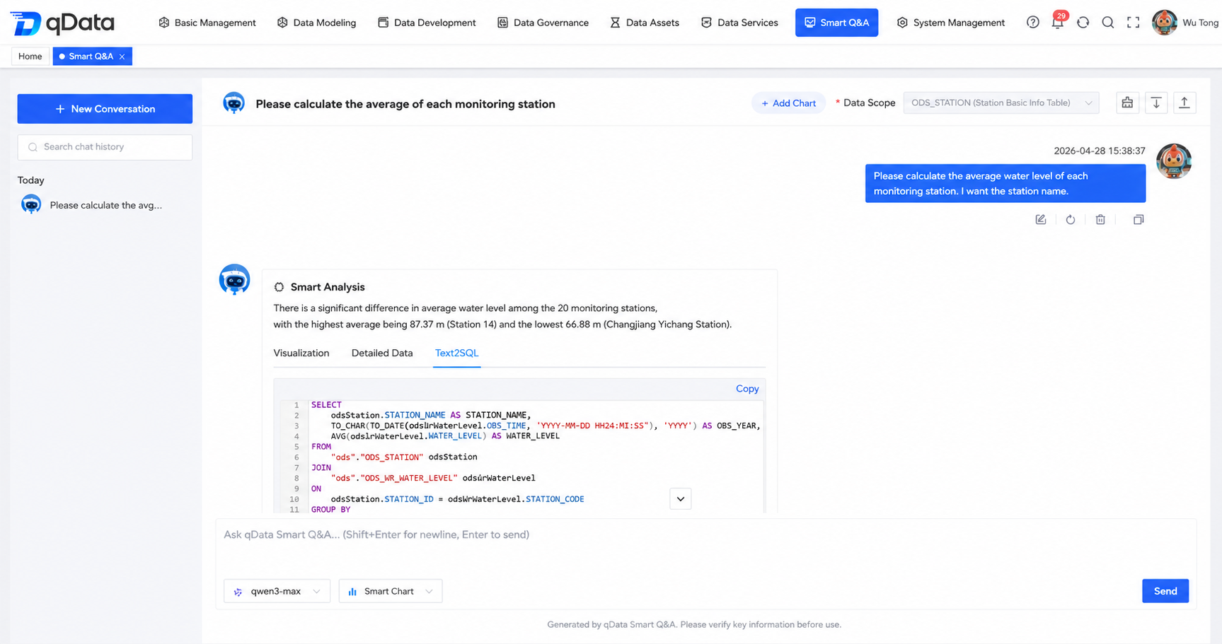Click the search magnifier in the top bar
Viewport: 1222px width, 644px height.
click(1108, 23)
